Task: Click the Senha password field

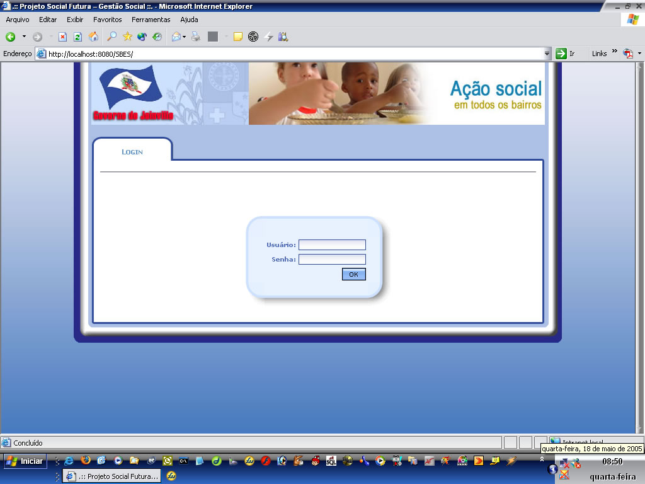Action: [332, 259]
